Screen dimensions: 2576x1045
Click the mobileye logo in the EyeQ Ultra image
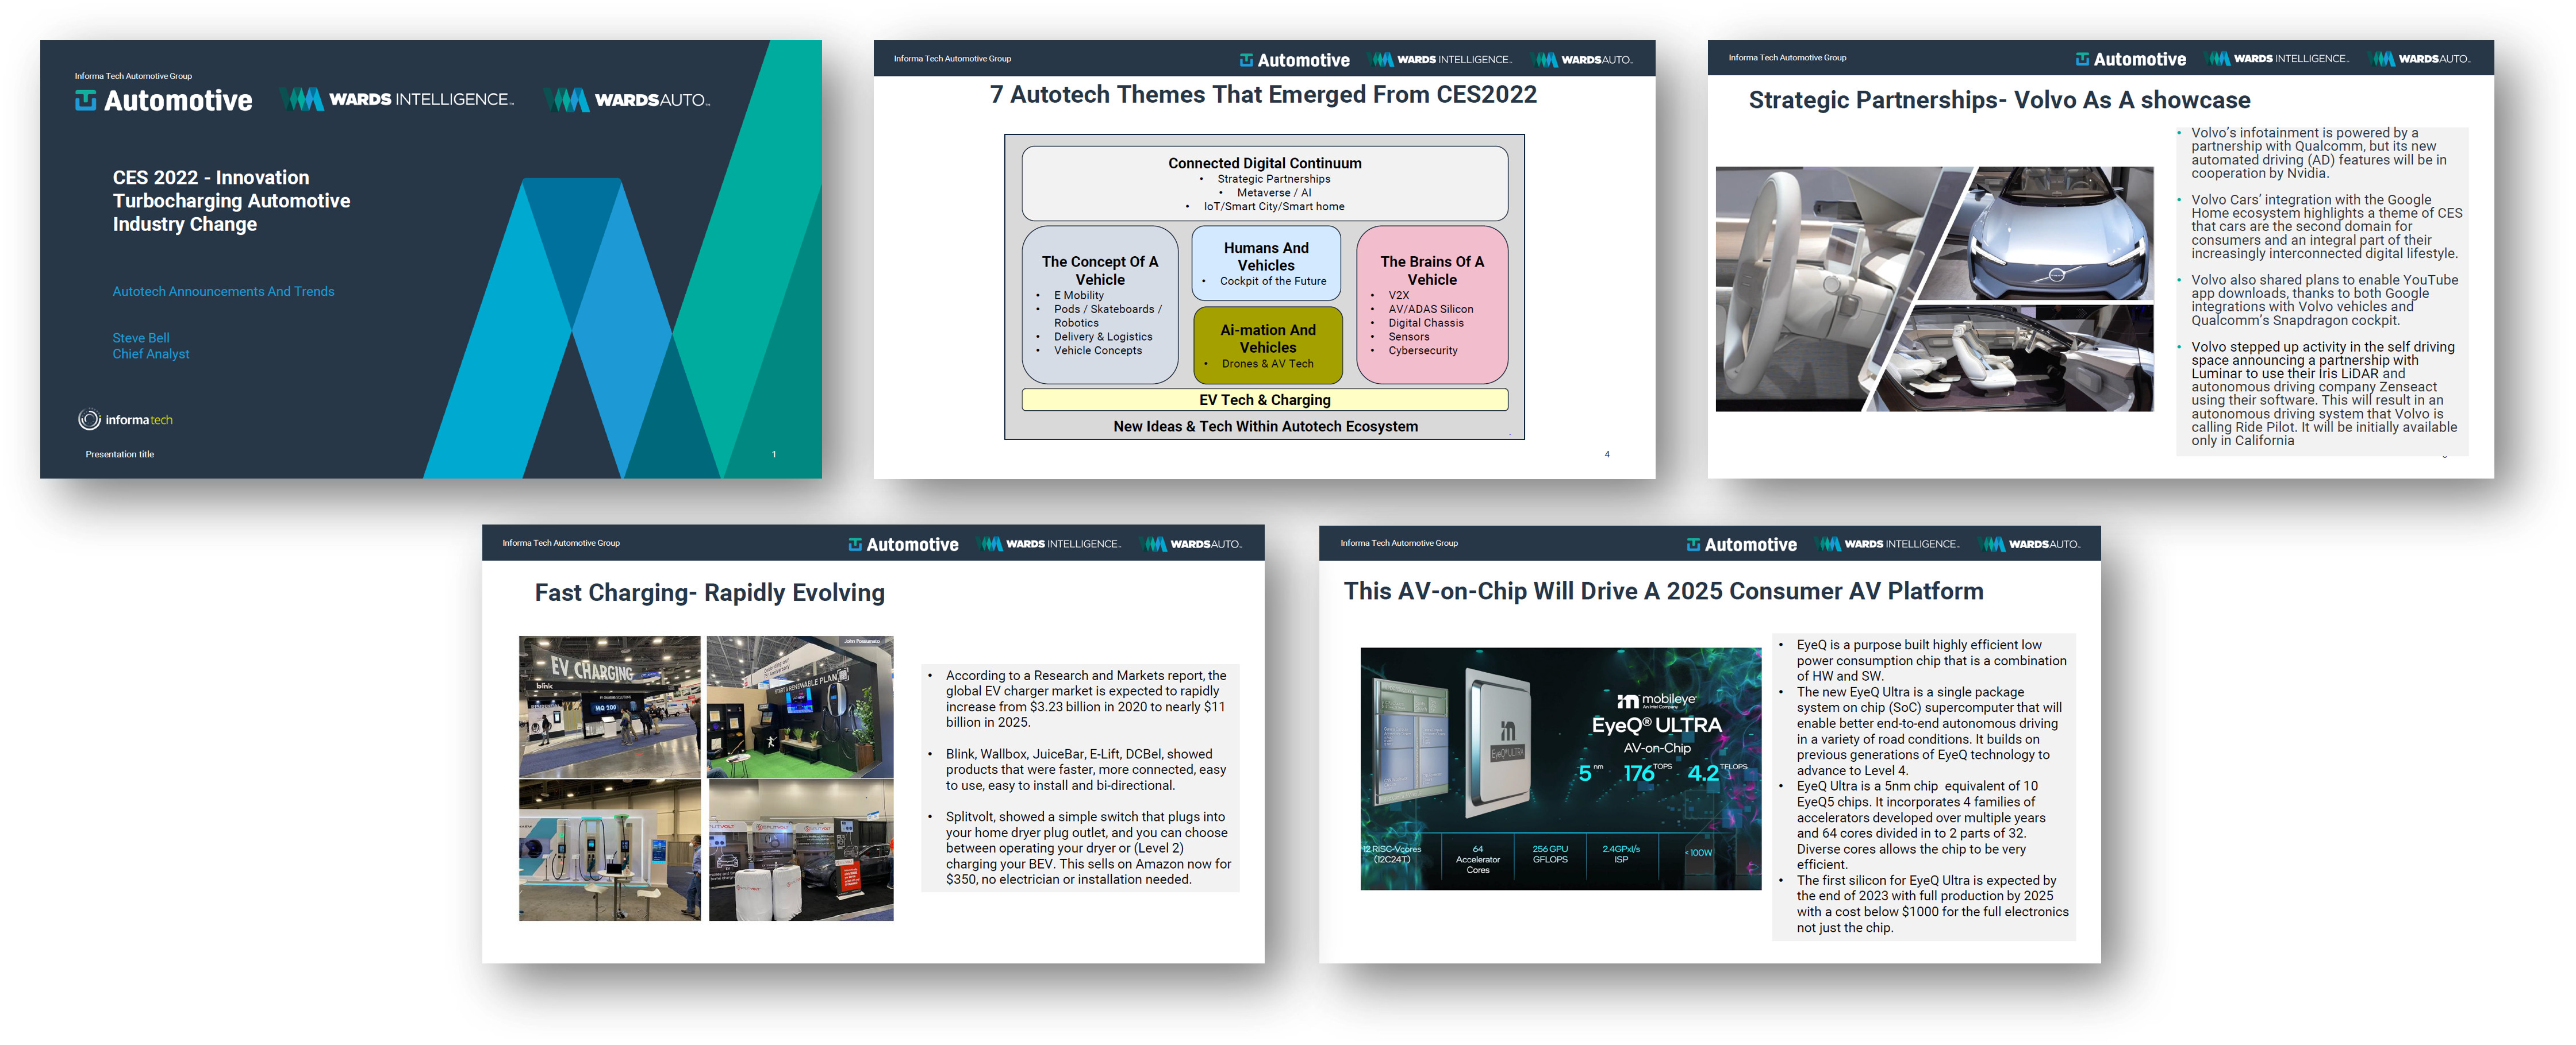[x=1656, y=701]
